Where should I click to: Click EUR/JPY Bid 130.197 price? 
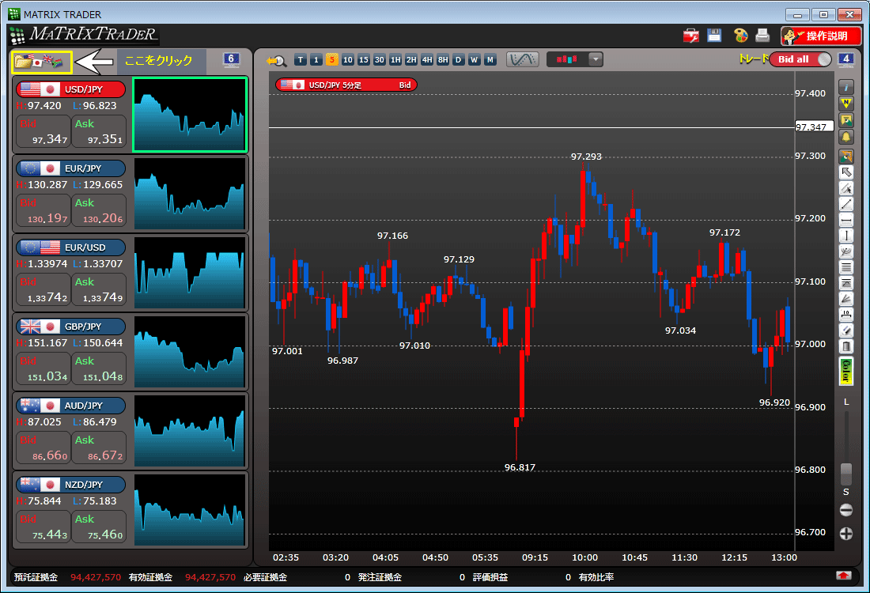[x=43, y=211]
